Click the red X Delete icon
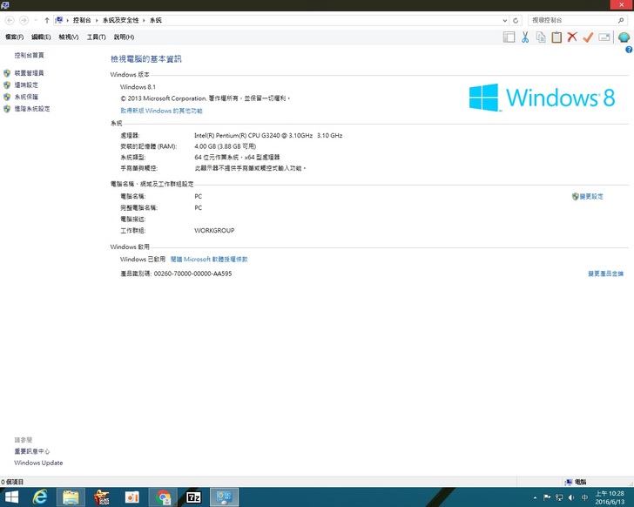Screen dimensions: 634x507 572,37
